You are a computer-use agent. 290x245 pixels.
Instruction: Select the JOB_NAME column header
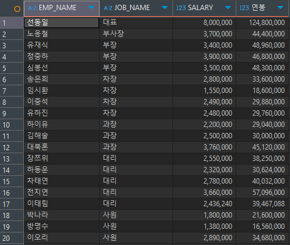[x=136, y=8]
